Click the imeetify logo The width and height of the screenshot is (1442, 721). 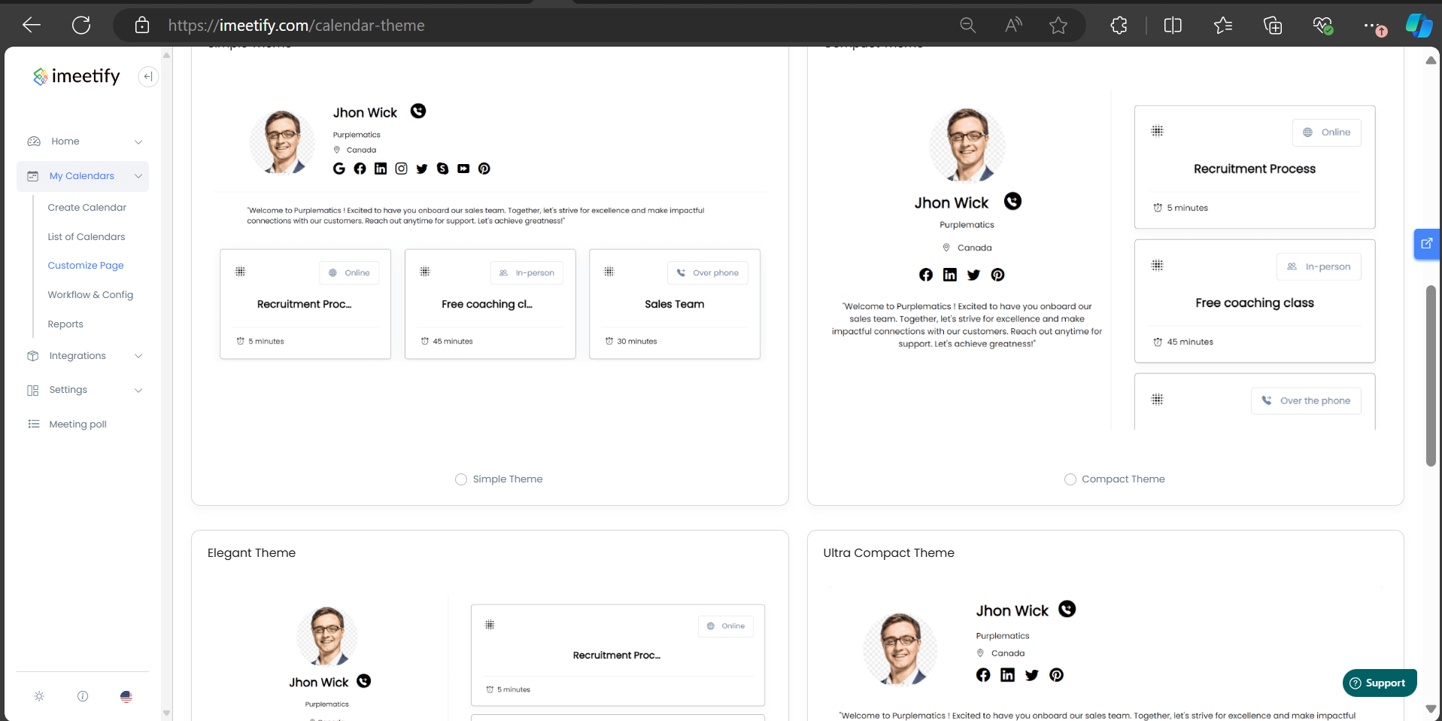point(77,76)
